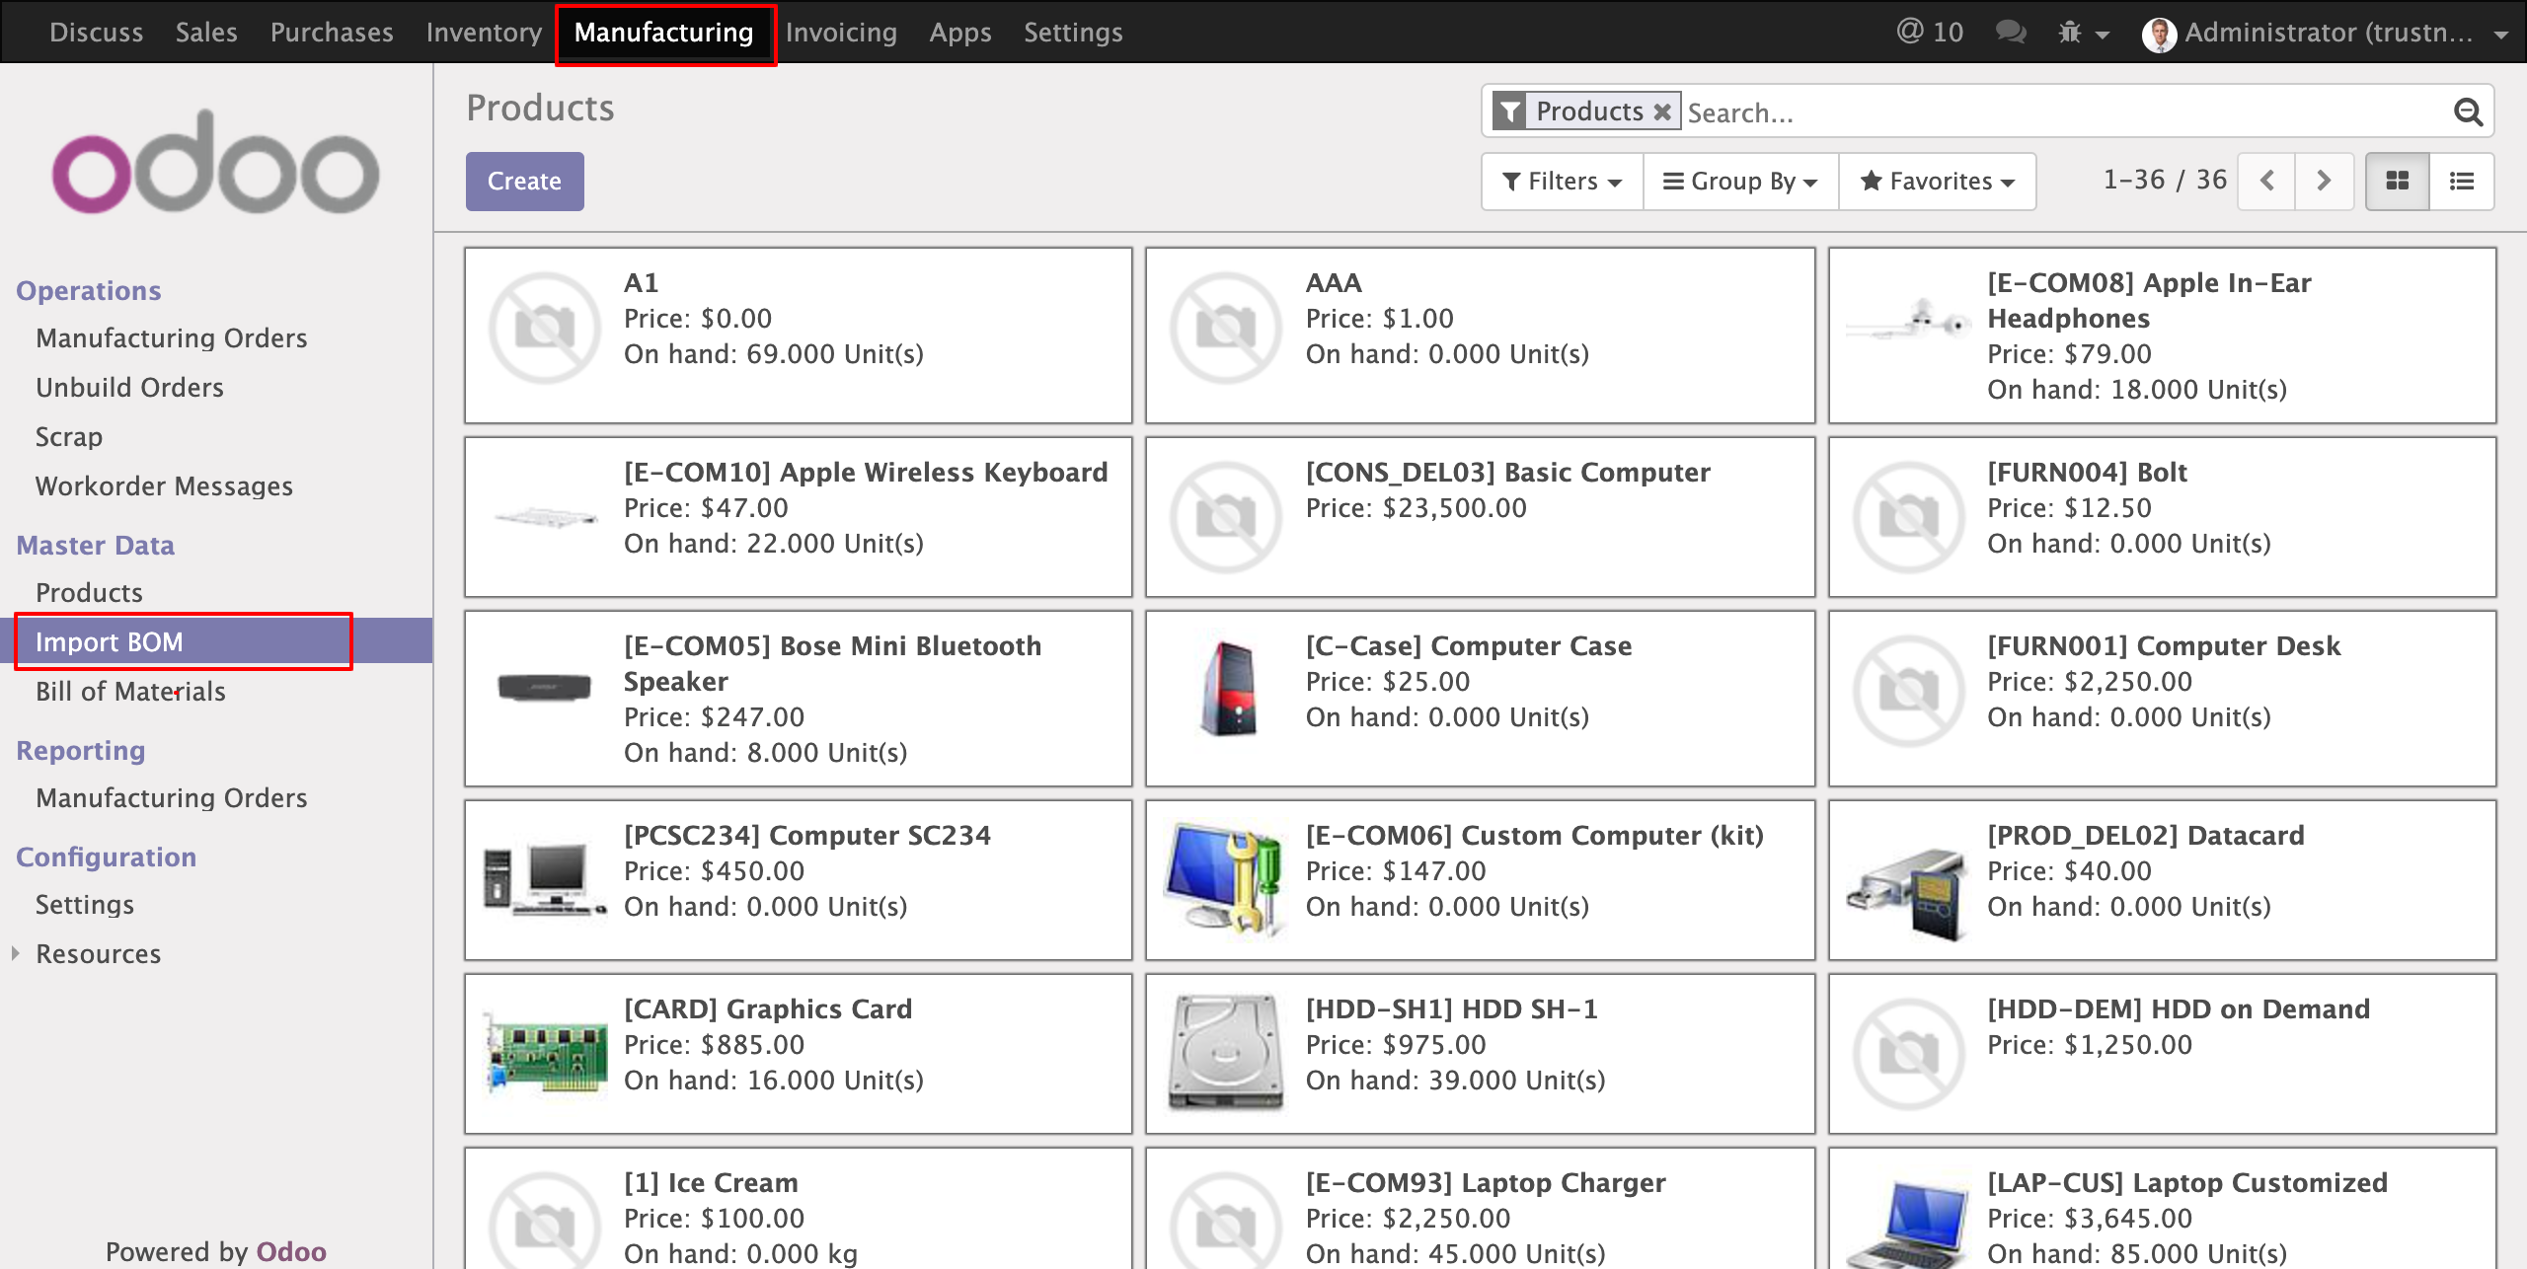Expand the Resources menu item

tap(98, 953)
